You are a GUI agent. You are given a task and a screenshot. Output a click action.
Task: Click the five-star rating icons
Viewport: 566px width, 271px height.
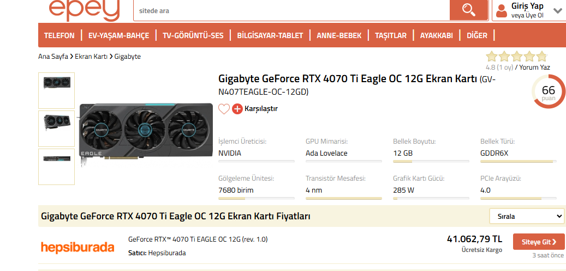click(516, 57)
